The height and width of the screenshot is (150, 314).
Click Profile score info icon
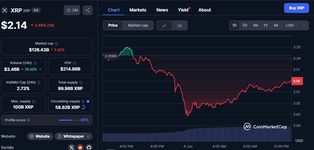[x=28, y=120]
